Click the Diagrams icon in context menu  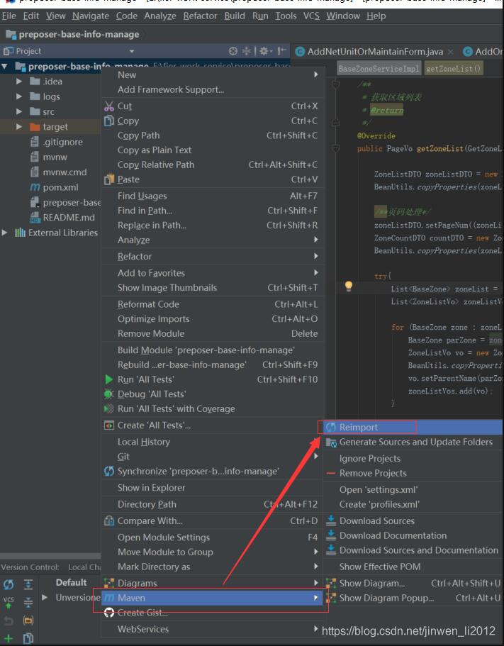coord(108,583)
